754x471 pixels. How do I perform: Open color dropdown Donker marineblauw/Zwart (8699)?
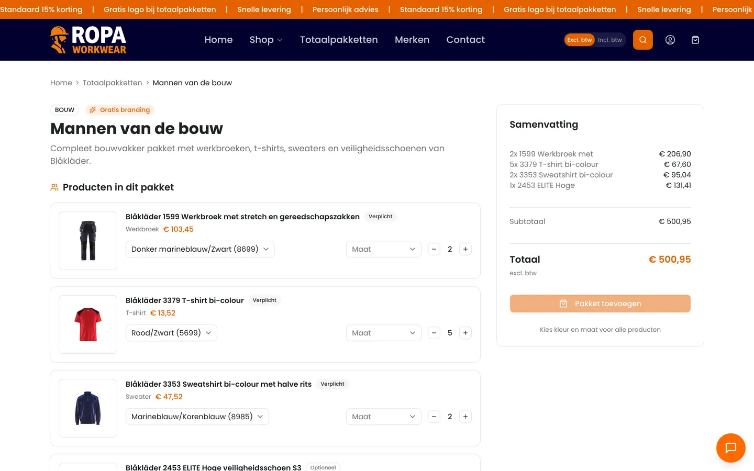[x=200, y=249]
